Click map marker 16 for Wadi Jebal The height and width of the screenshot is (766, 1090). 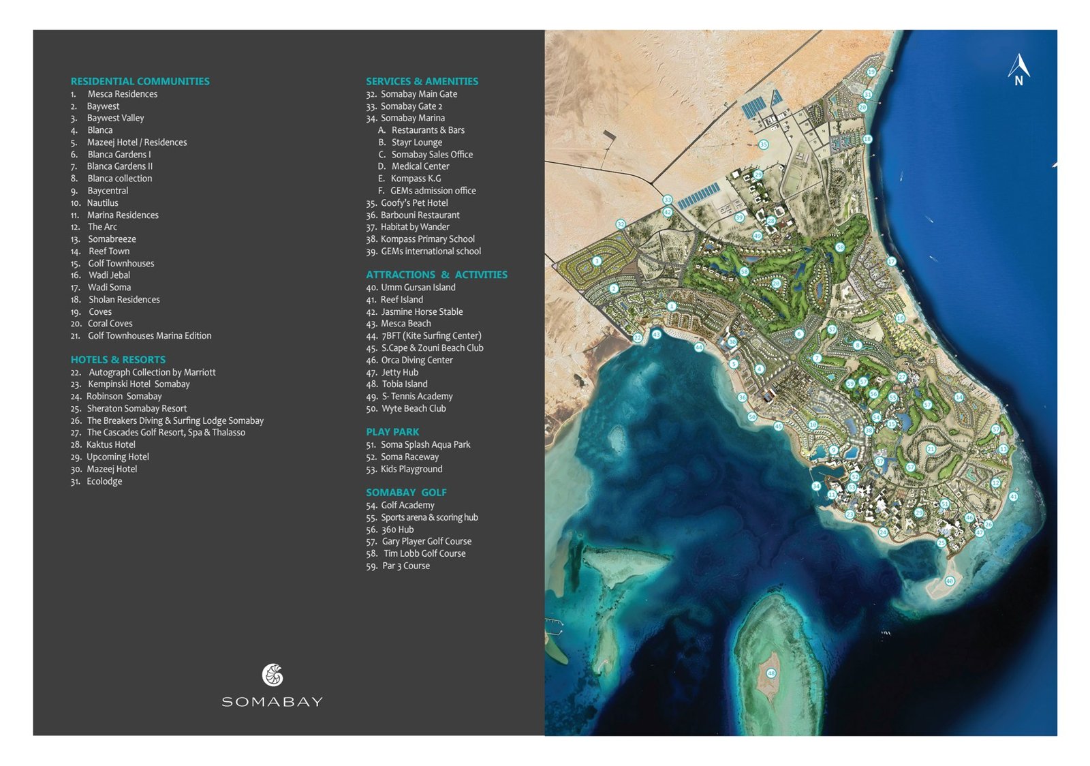point(900,318)
